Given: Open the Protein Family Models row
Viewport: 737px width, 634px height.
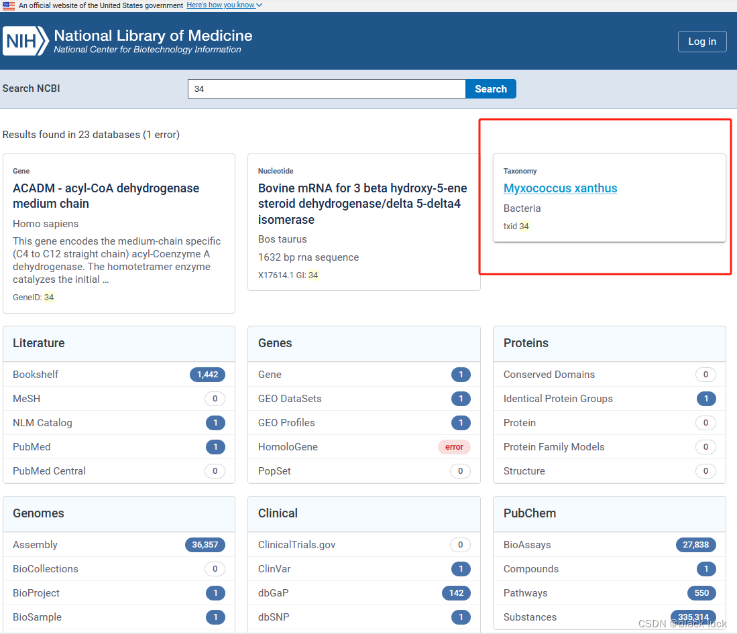Looking at the screenshot, I should [x=609, y=446].
